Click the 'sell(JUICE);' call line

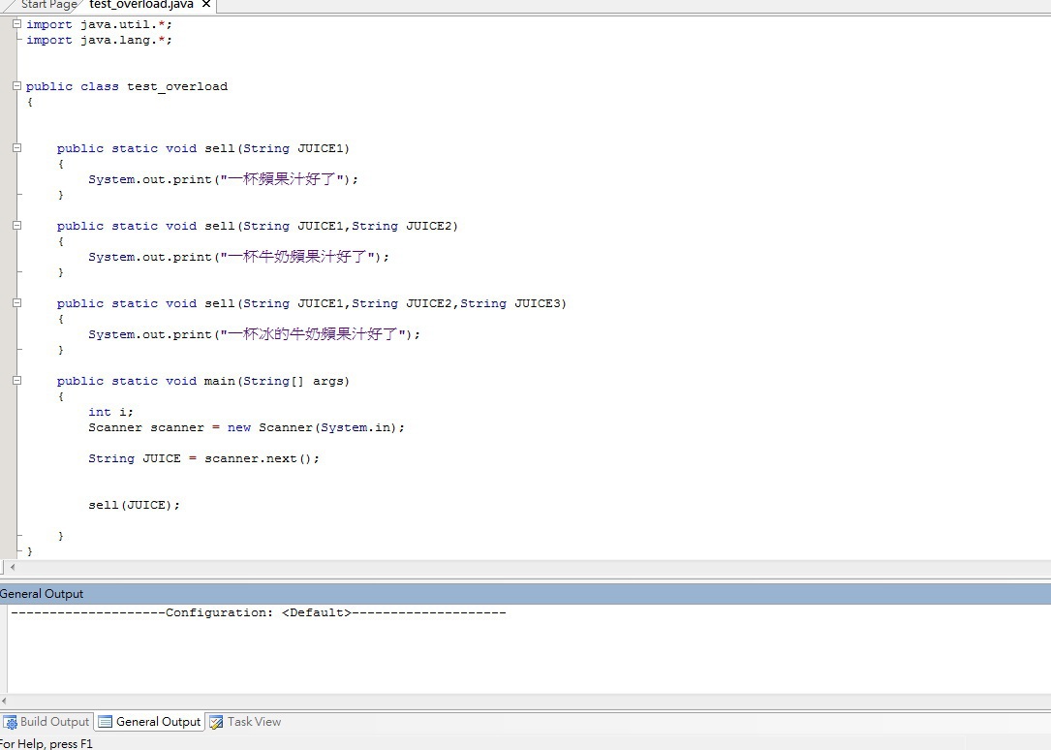click(134, 505)
